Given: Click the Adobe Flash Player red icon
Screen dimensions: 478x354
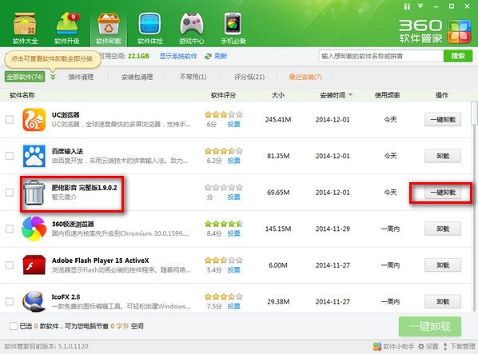Looking at the screenshot, I should click(x=34, y=265).
